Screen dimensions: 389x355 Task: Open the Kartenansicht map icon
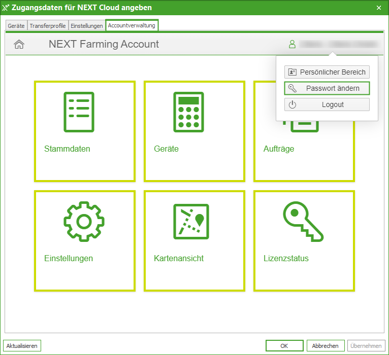(x=190, y=221)
